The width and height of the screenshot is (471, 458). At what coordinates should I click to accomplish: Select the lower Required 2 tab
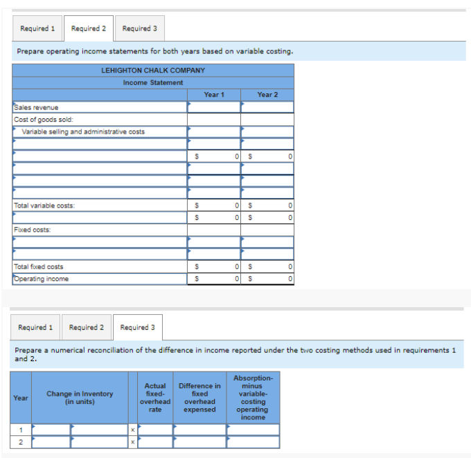tap(87, 327)
